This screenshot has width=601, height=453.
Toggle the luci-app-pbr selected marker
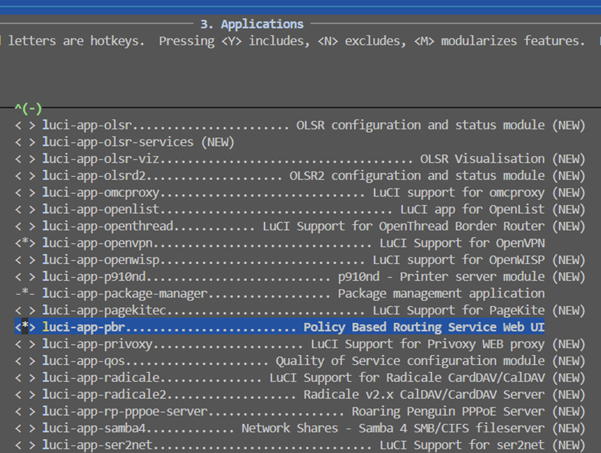point(25,327)
